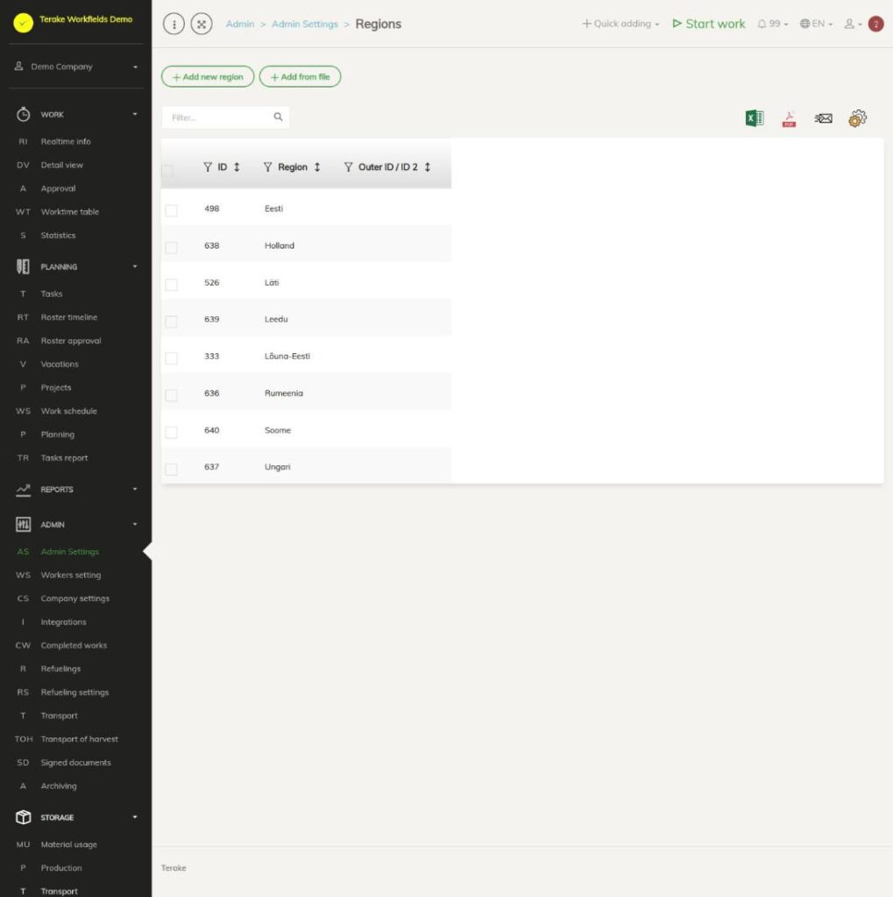Open the user profile dropdown

(853, 24)
